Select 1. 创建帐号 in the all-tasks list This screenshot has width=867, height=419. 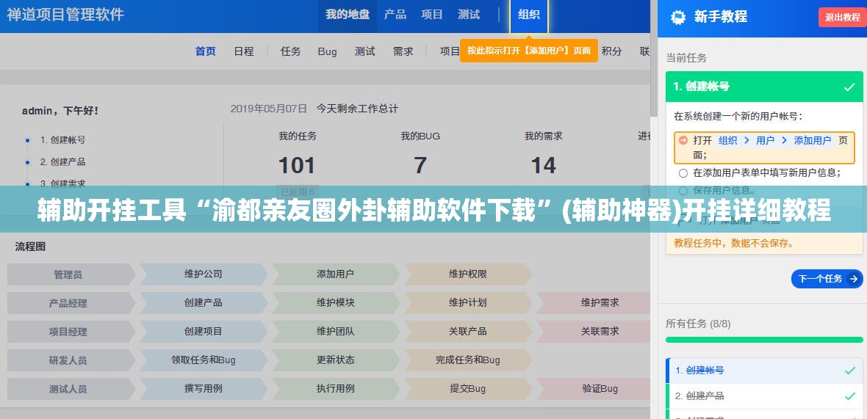tap(766, 371)
